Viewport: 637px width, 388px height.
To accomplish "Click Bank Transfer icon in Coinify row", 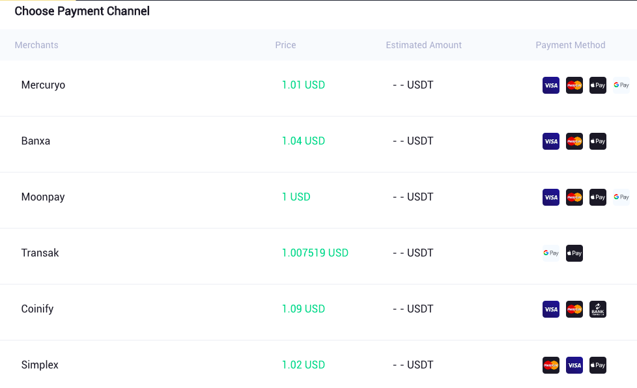I will 597,309.
